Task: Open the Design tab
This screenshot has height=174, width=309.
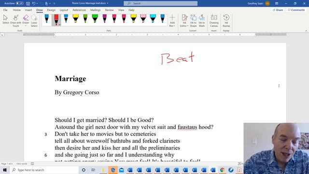Action: pyautogui.click(x=51, y=10)
